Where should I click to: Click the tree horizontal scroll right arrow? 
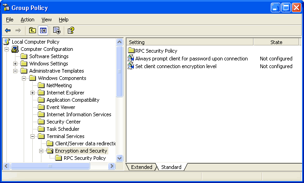(112, 166)
